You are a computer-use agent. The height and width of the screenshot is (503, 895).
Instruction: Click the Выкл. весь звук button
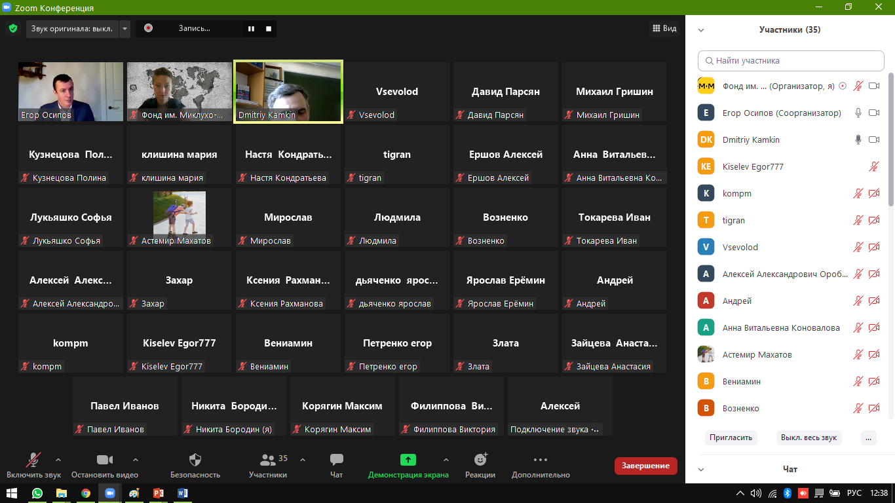pos(809,438)
